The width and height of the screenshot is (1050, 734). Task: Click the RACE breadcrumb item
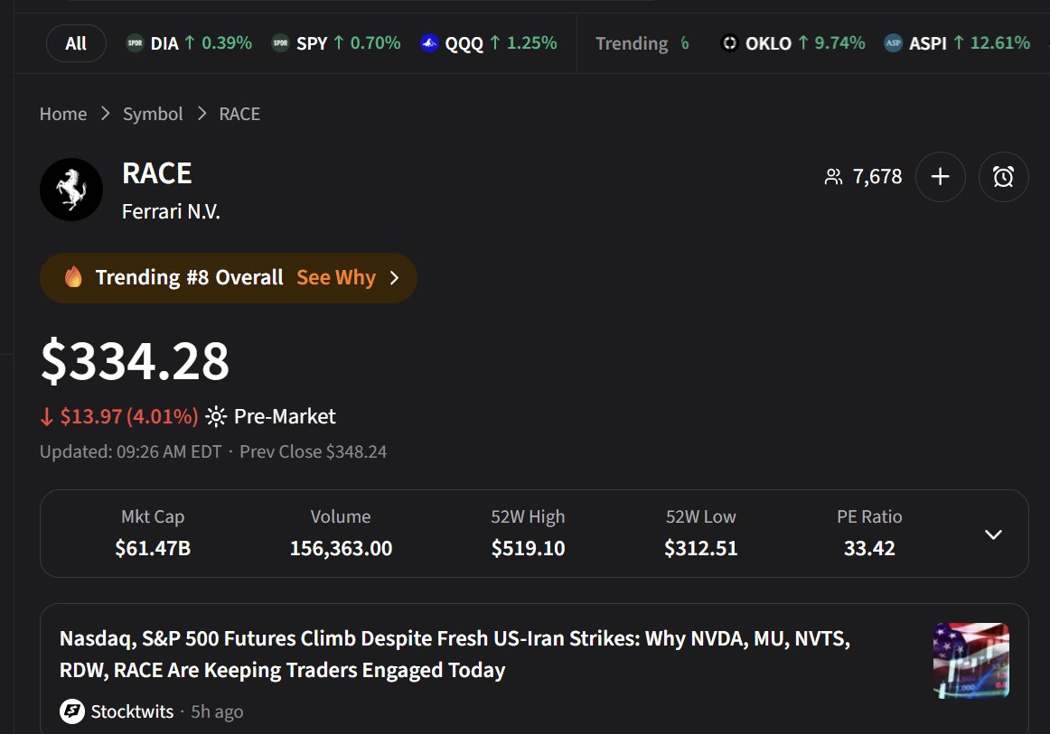[x=239, y=114]
